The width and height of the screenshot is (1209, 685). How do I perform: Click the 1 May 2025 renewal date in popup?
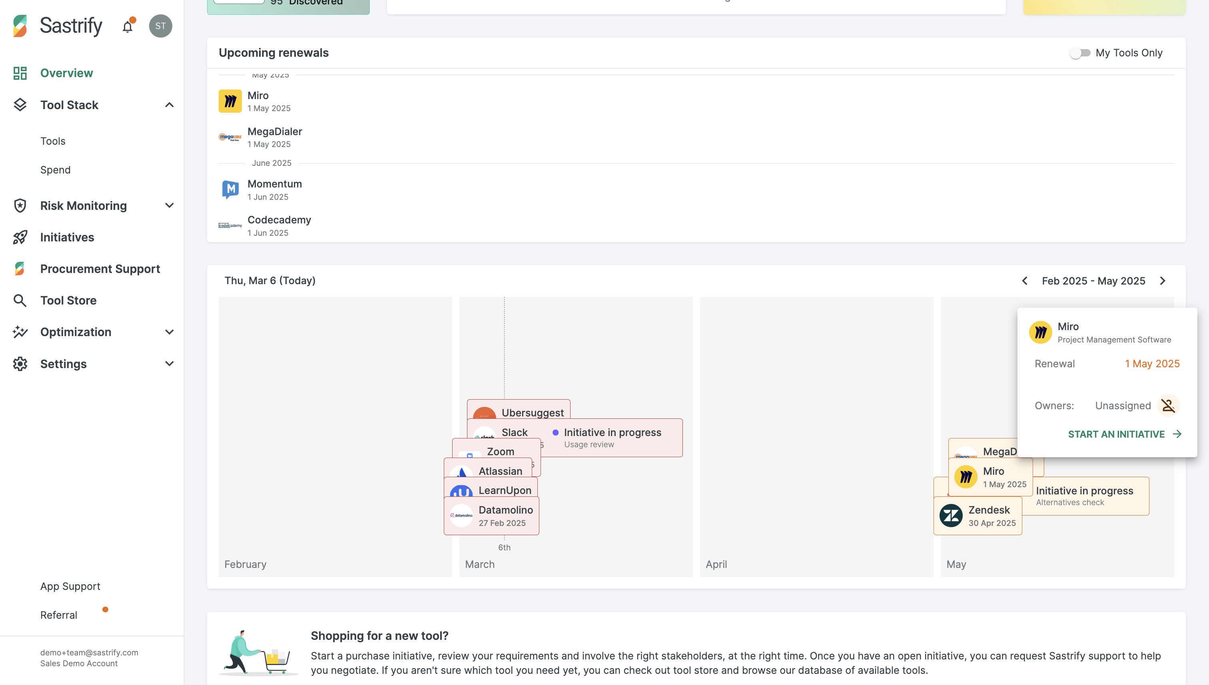pyautogui.click(x=1152, y=364)
